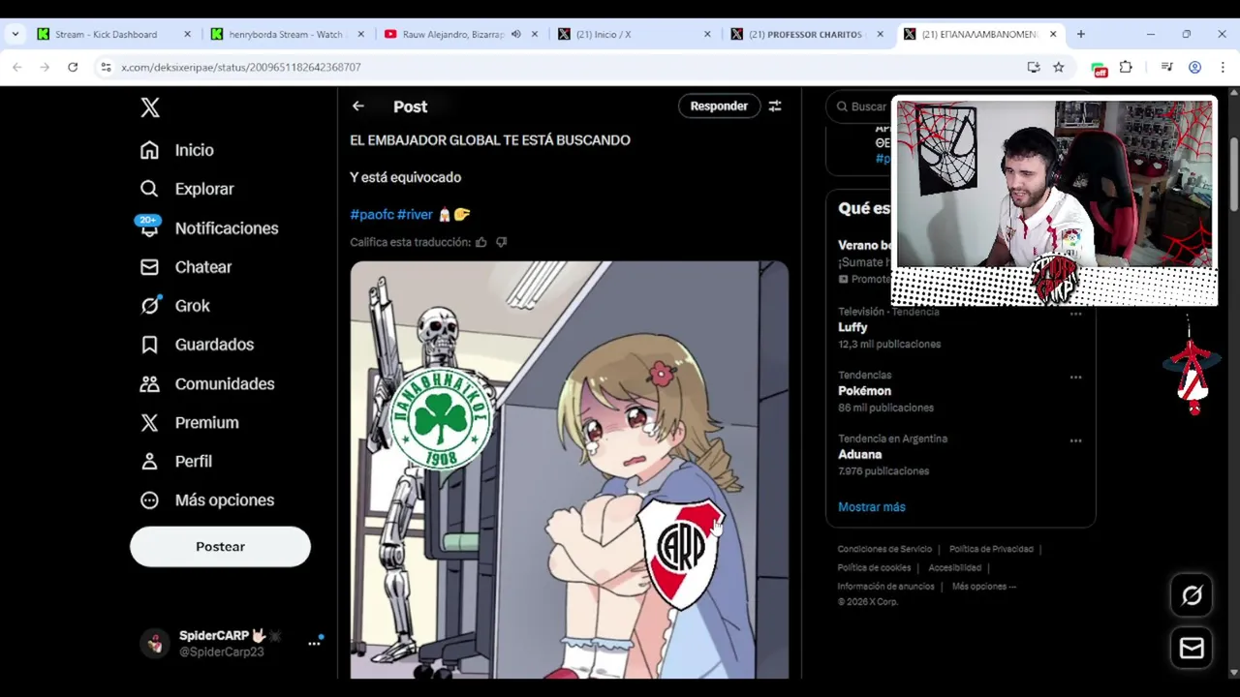Bookmark this page with star icon
Image resolution: width=1240 pixels, height=697 pixels.
click(x=1059, y=67)
